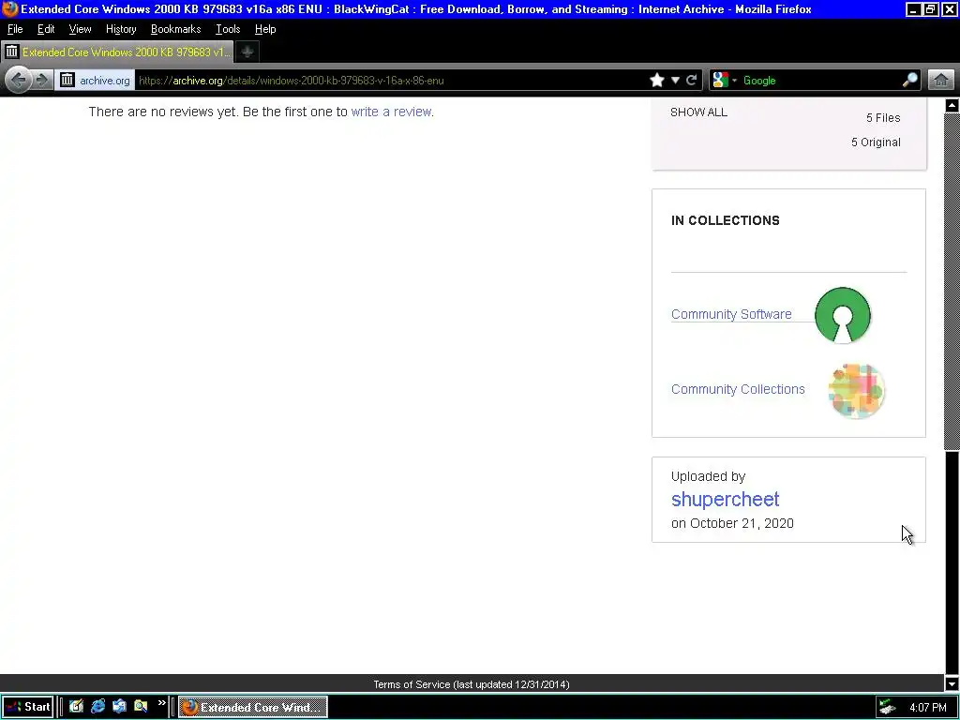The width and height of the screenshot is (960, 720).
Task: Launch Outlook Express from quick launch
Action: [119, 707]
